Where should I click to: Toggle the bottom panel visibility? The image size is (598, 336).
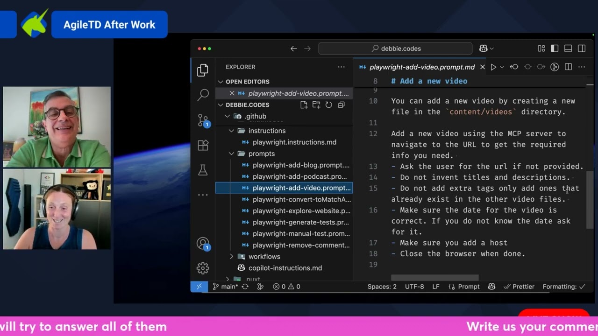[x=568, y=49]
